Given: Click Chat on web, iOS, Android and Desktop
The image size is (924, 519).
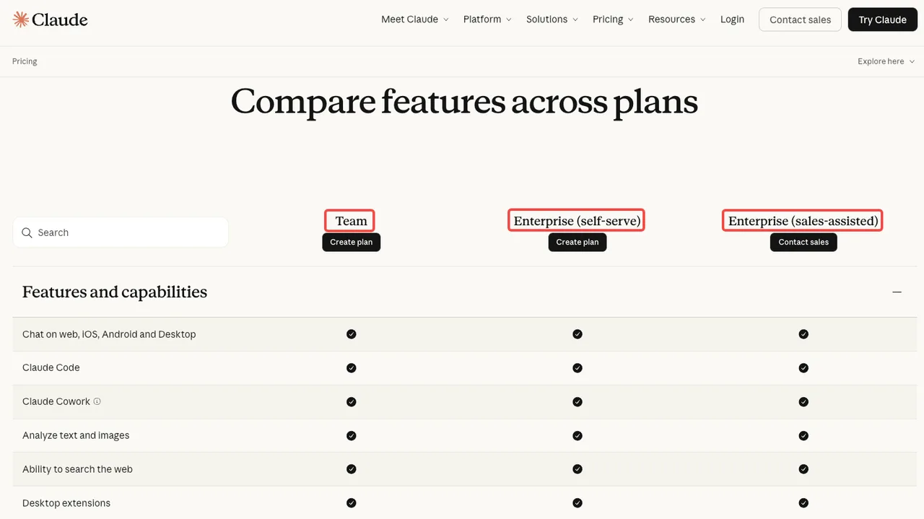Looking at the screenshot, I should click(x=109, y=334).
